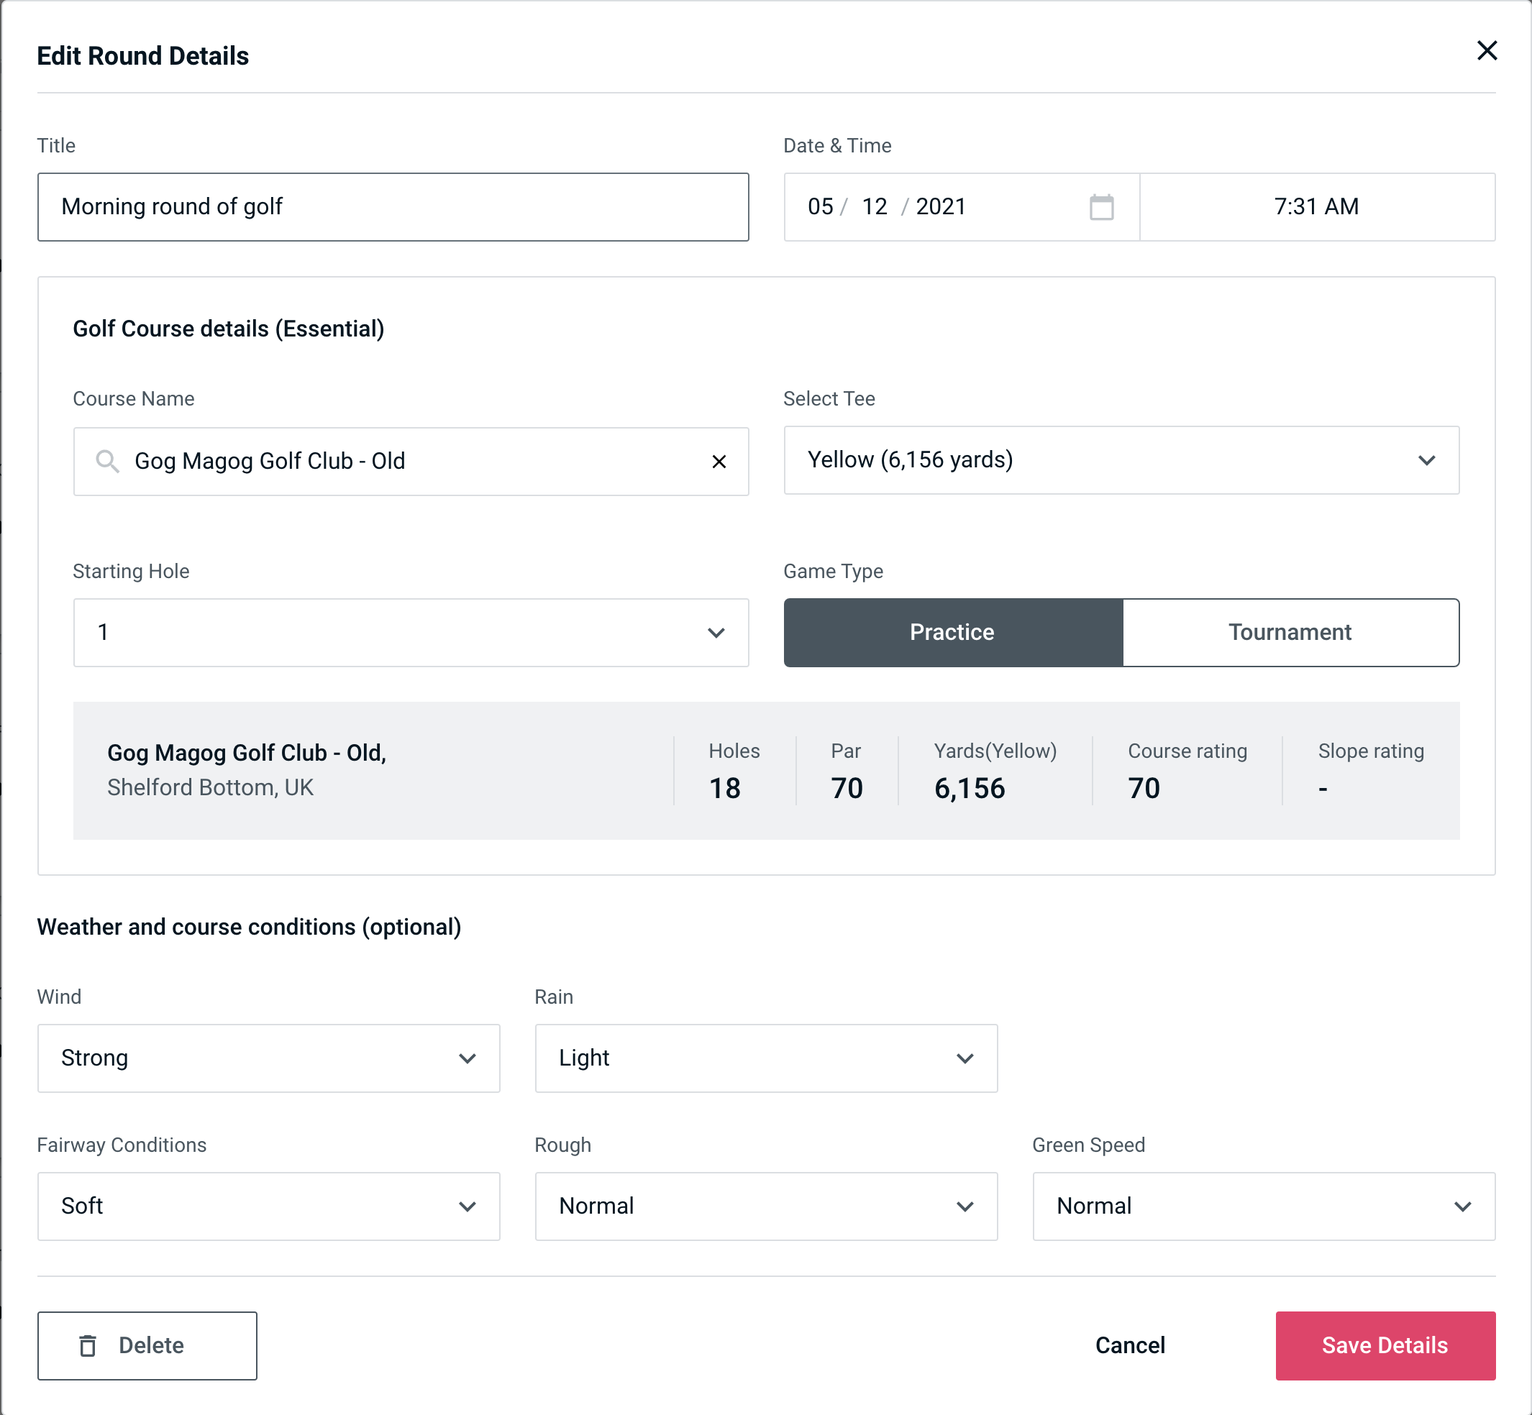Image resolution: width=1532 pixels, height=1415 pixels.
Task: Click the Delete button with trash icon
Action: (147, 1345)
